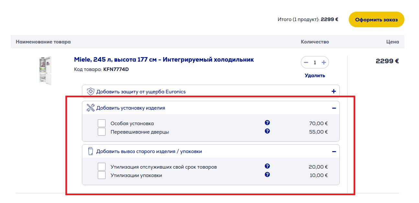Screen dimensions: 419x203
Task: Open help icon for Утилизация отслуживших товаров
Action: click(x=267, y=166)
